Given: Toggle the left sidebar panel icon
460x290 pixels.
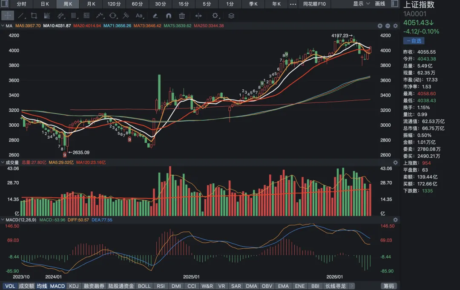Looking at the screenshot, I should pos(5,4).
